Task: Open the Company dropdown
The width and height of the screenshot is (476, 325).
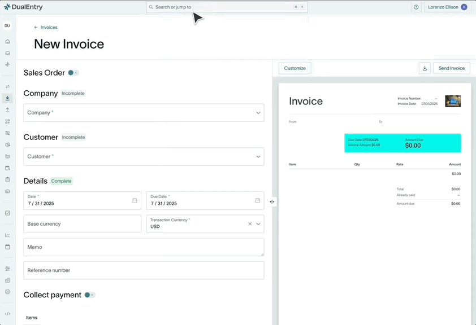Action: click(143, 112)
